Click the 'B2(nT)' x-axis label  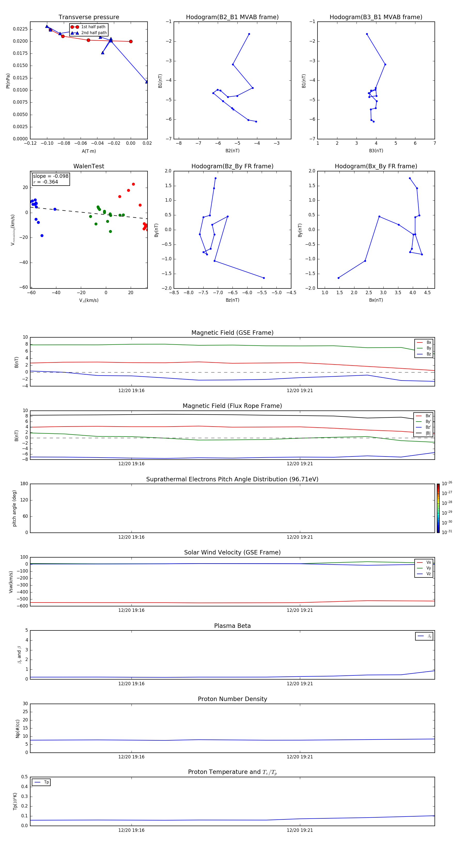coord(232,151)
